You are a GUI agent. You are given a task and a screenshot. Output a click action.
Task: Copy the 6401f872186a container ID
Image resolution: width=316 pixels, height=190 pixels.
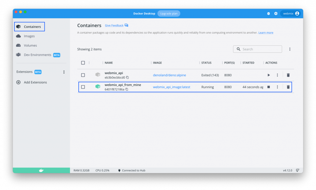pos(127,89)
